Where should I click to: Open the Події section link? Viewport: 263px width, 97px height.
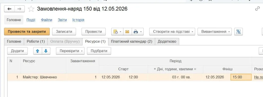31,20
